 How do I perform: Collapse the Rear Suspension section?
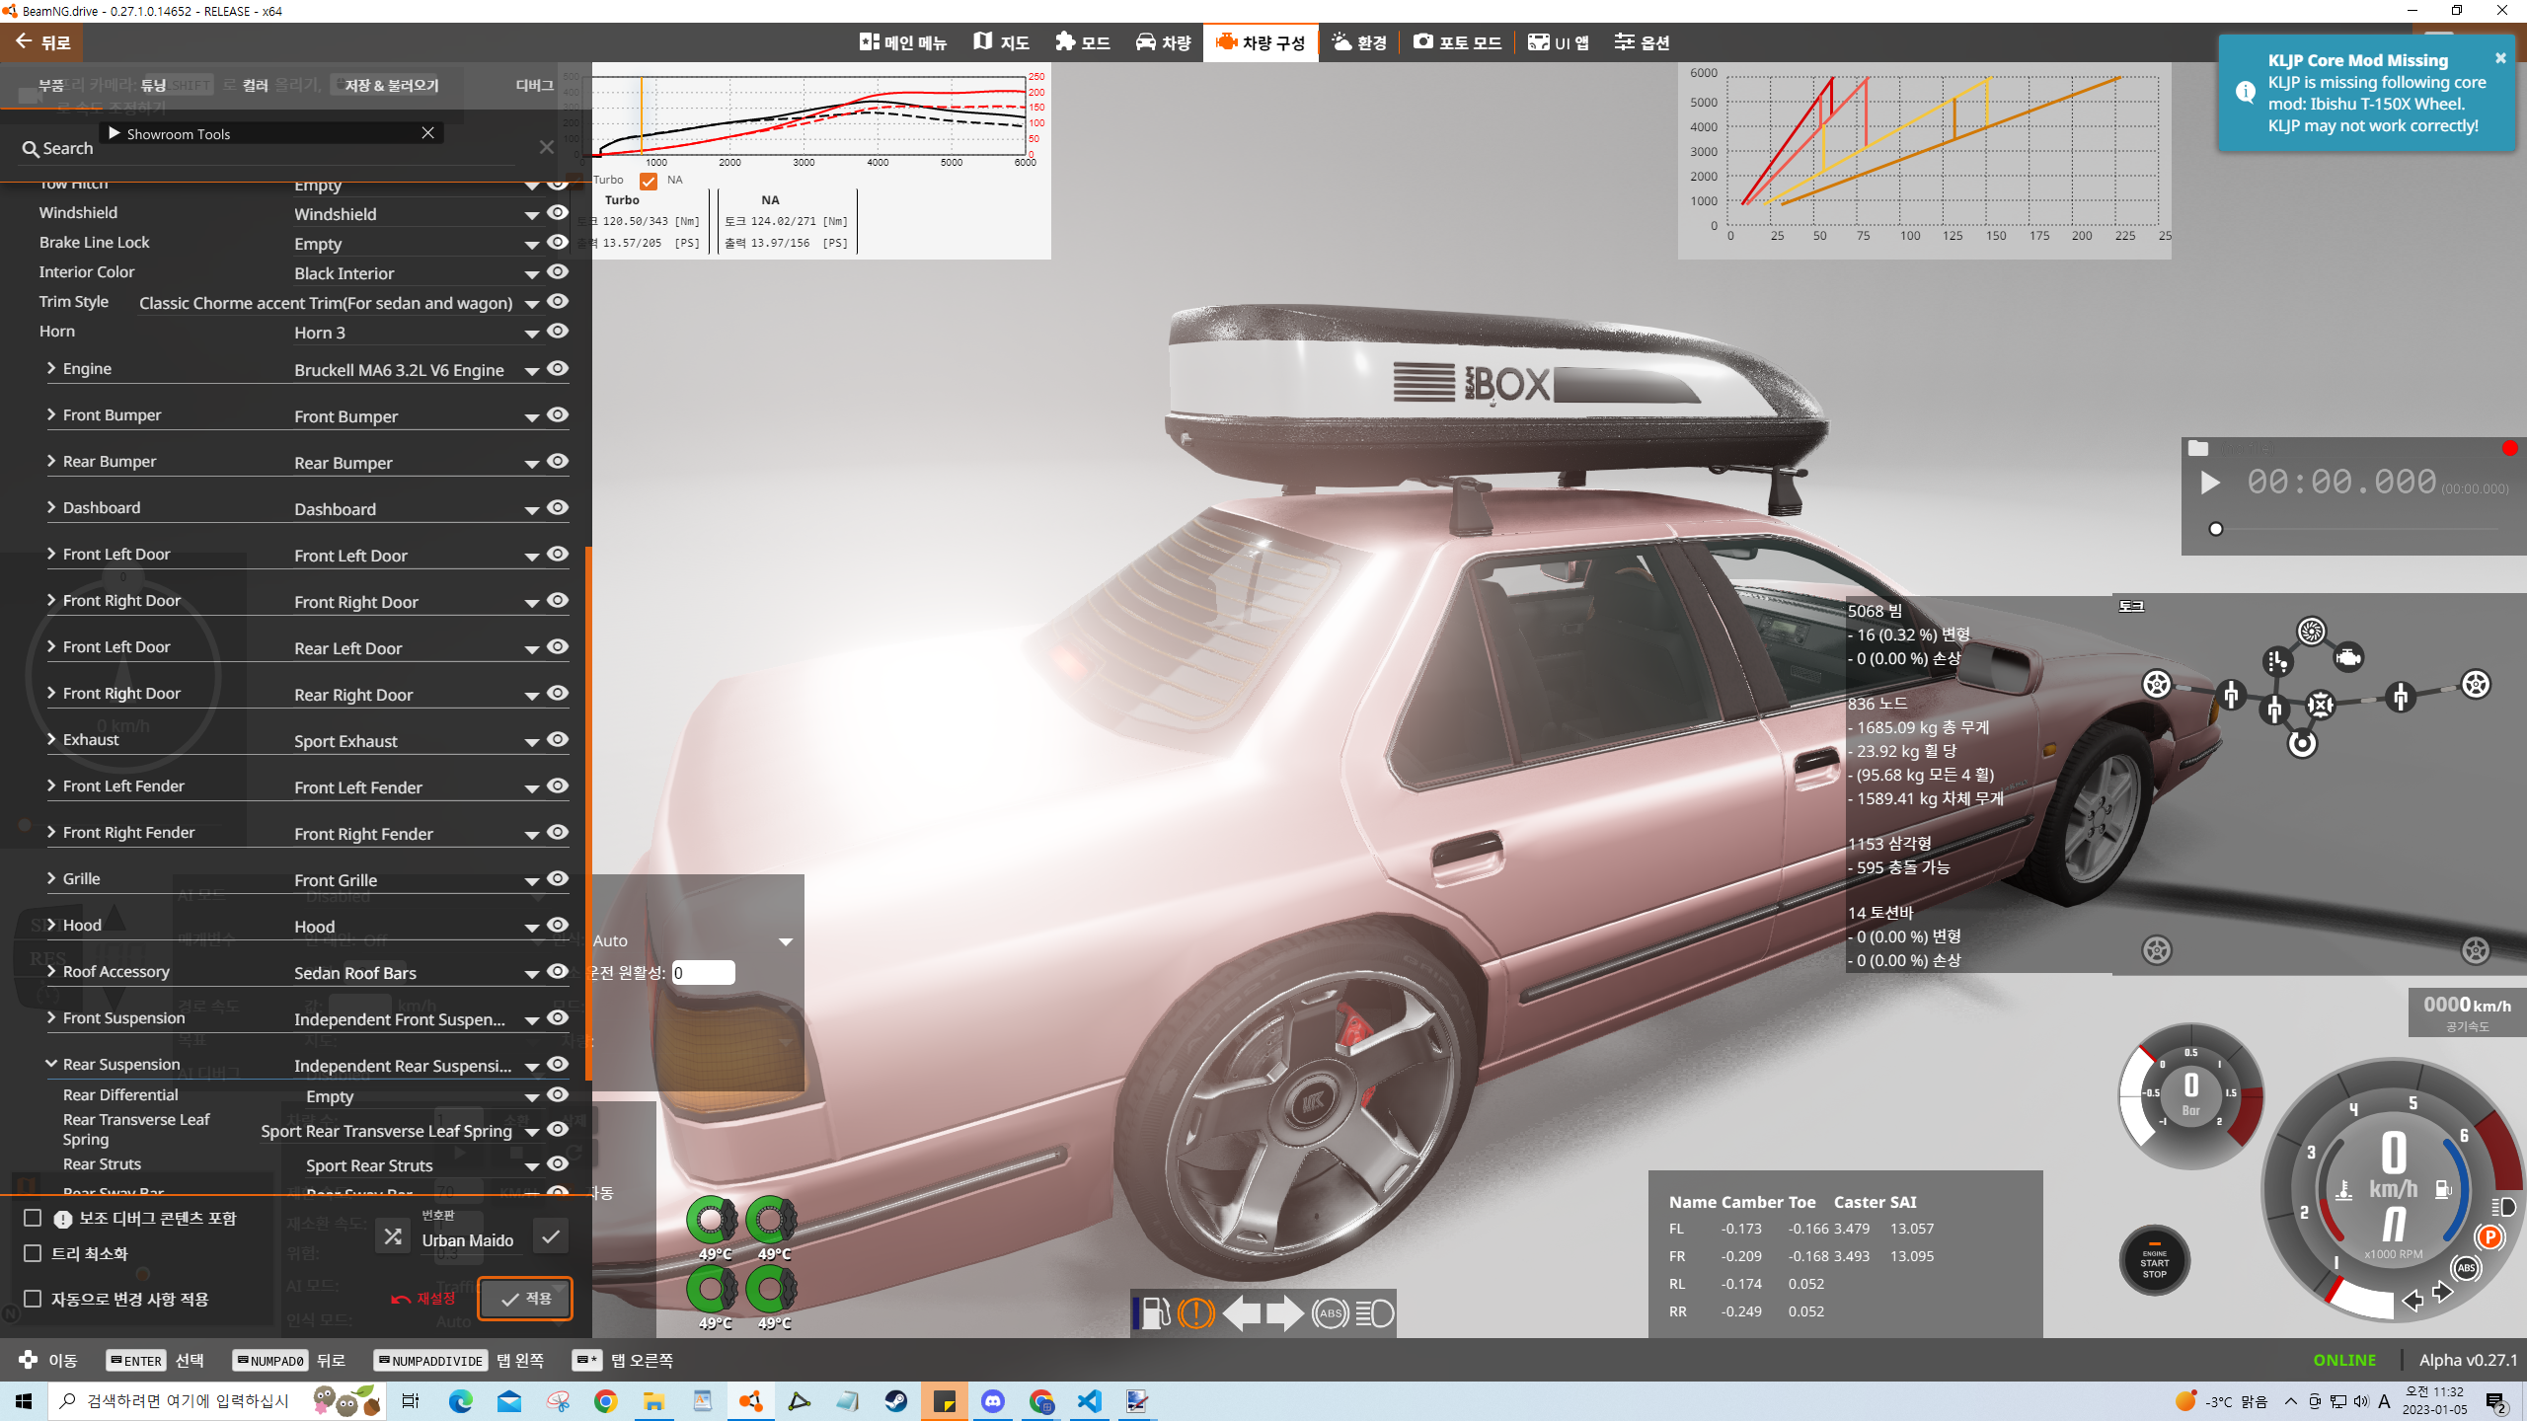pos(51,1064)
